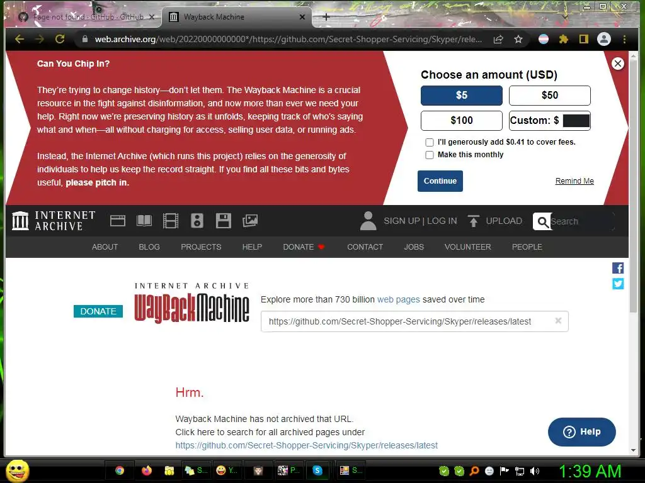Open the Help chat button
Viewport: 645px width, 483px height.
pyautogui.click(x=581, y=431)
